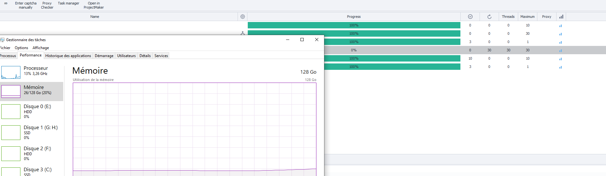Switch to the Processus tab
The height and width of the screenshot is (176, 606).
point(8,56)
